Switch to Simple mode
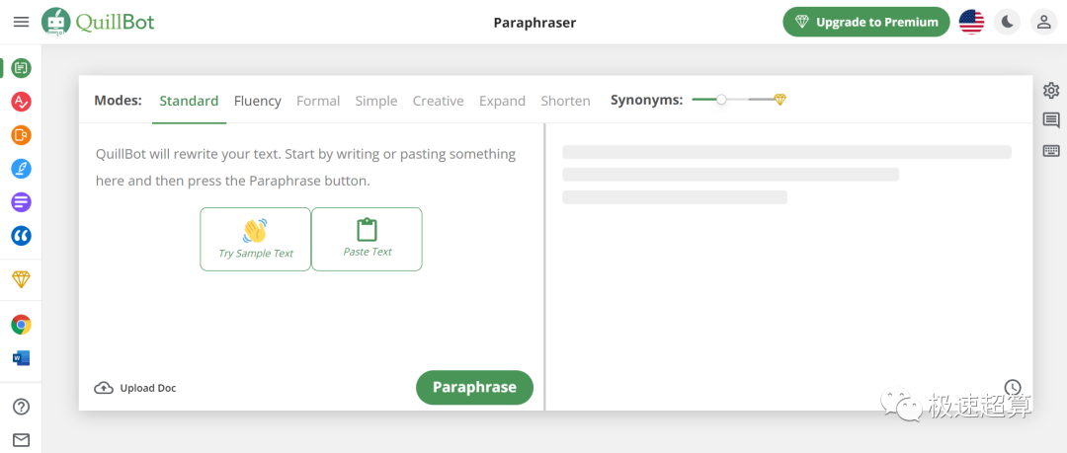Image resolution: width=1067 pixels, height=453 pixels. pyautogui.click(x=375, y=101)
